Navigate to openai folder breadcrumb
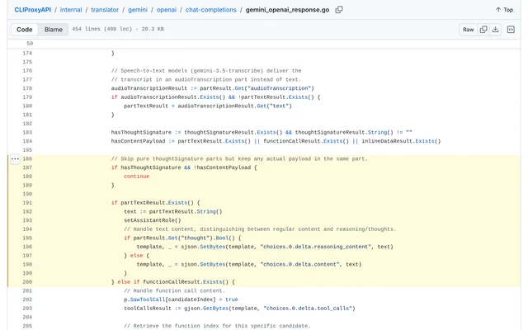The height and width of the screenshot is (330, 528). [167, 10]
